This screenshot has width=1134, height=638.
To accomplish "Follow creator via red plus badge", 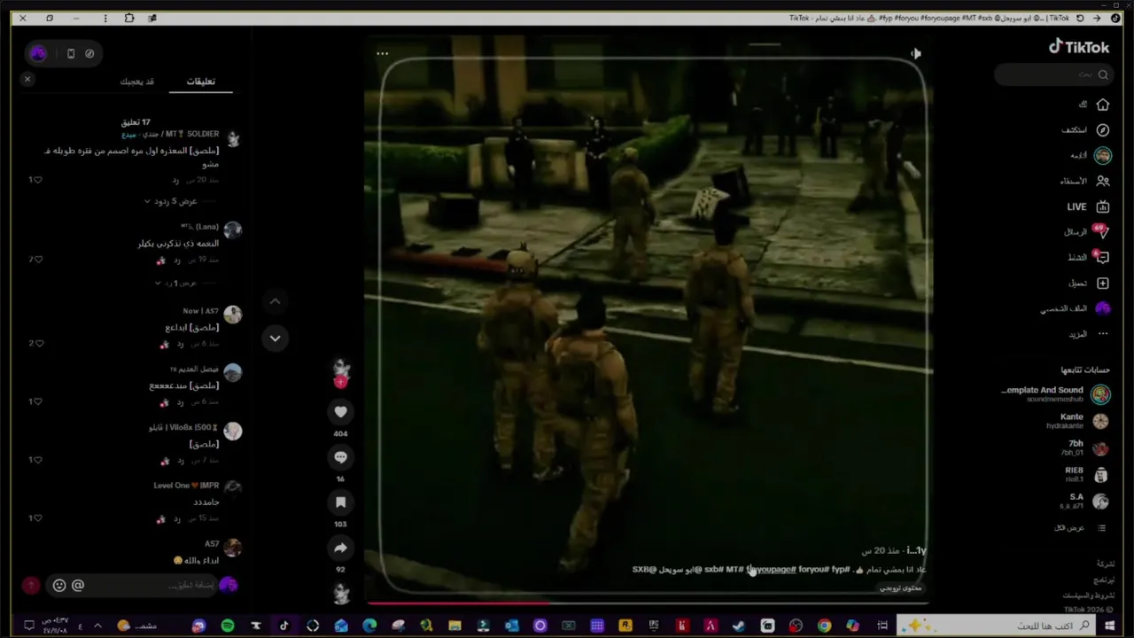I will click(x=340, y=383).
